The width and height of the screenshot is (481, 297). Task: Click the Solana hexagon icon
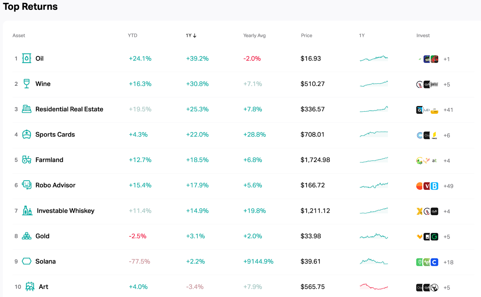click(x=26, y=261)
